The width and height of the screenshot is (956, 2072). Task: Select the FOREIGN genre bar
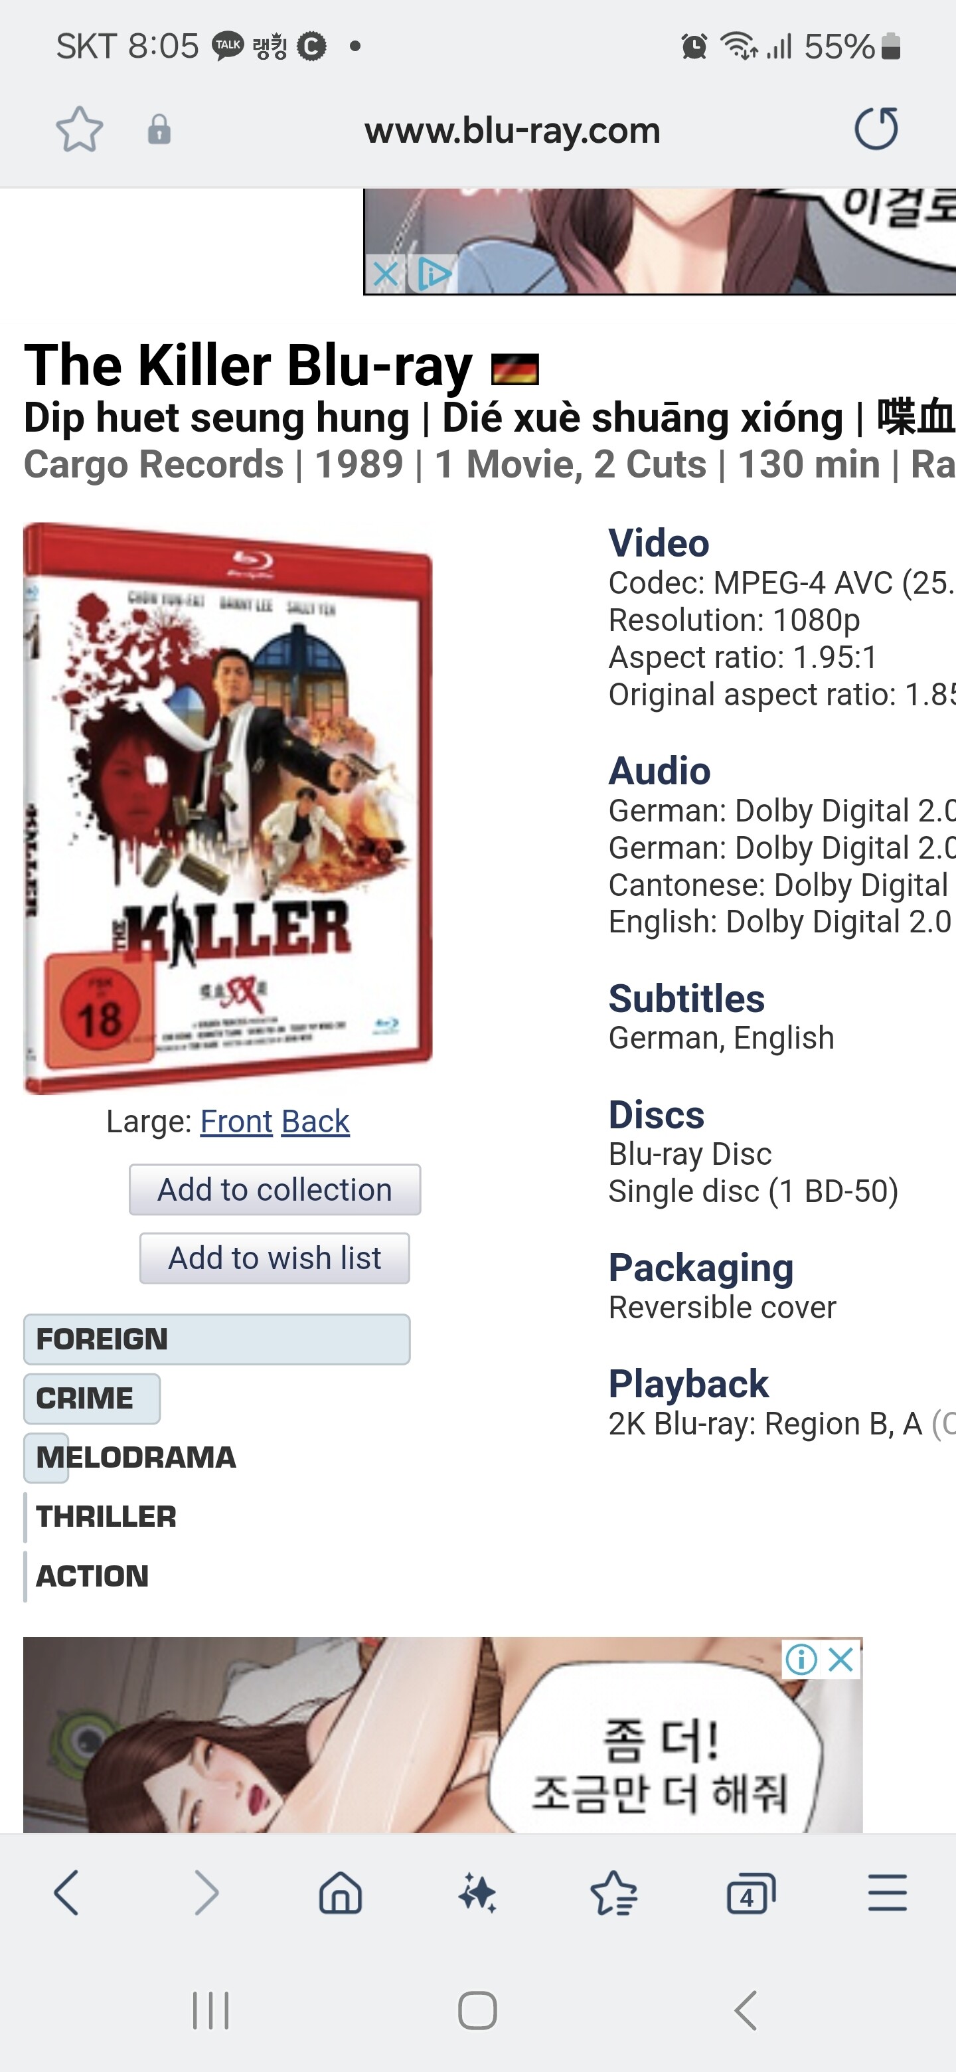[217, 1339]
